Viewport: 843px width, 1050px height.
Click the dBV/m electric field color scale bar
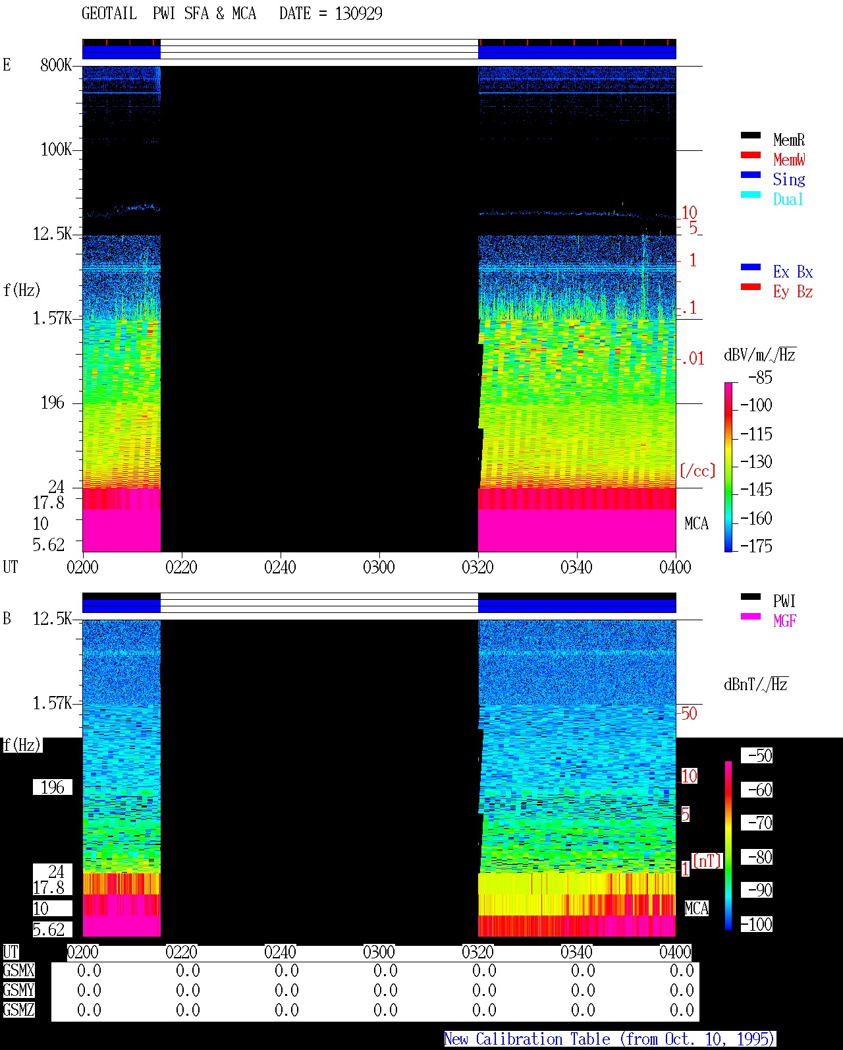coord(728,467)
